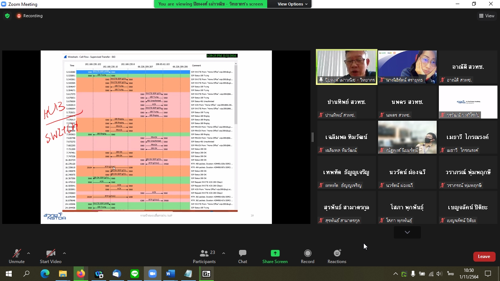Expand the arrow next to Participants
Image resolution: width=500 pixels, height=281 pixels.
[224, 253]
